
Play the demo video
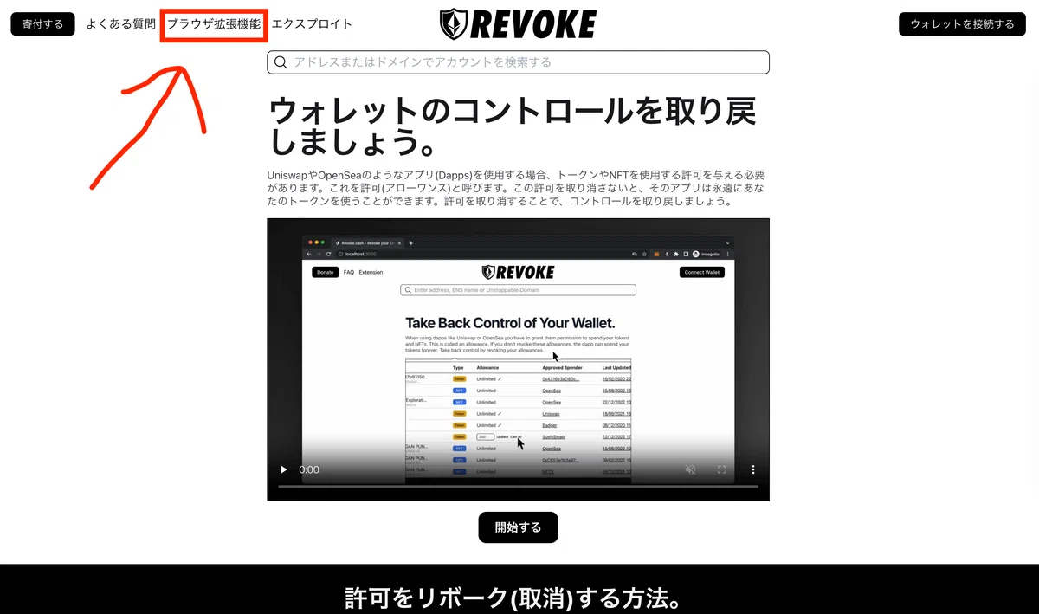tap(283, 469)
